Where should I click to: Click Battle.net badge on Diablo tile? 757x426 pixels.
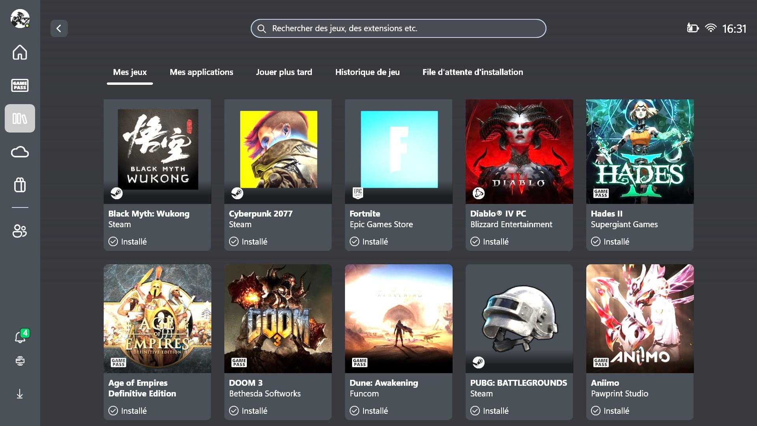(x=478, y=193)
